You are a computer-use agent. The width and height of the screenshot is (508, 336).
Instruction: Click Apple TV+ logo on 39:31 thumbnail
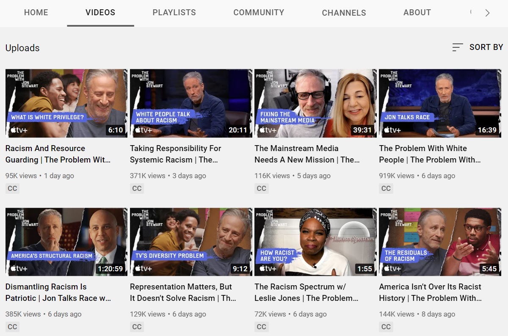pos(268,130)
